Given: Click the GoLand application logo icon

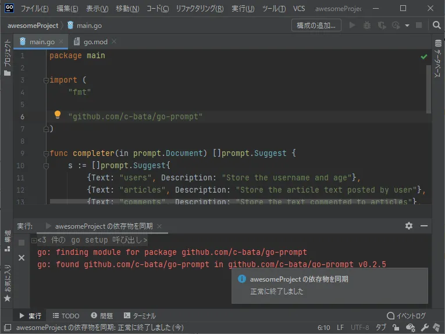Looking at the screenshot, I should coord(9,8).
